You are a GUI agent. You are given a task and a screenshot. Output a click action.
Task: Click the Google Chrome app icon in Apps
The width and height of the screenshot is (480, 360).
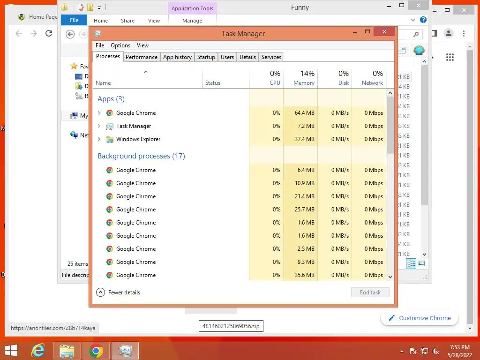click(x=109, y=113)
